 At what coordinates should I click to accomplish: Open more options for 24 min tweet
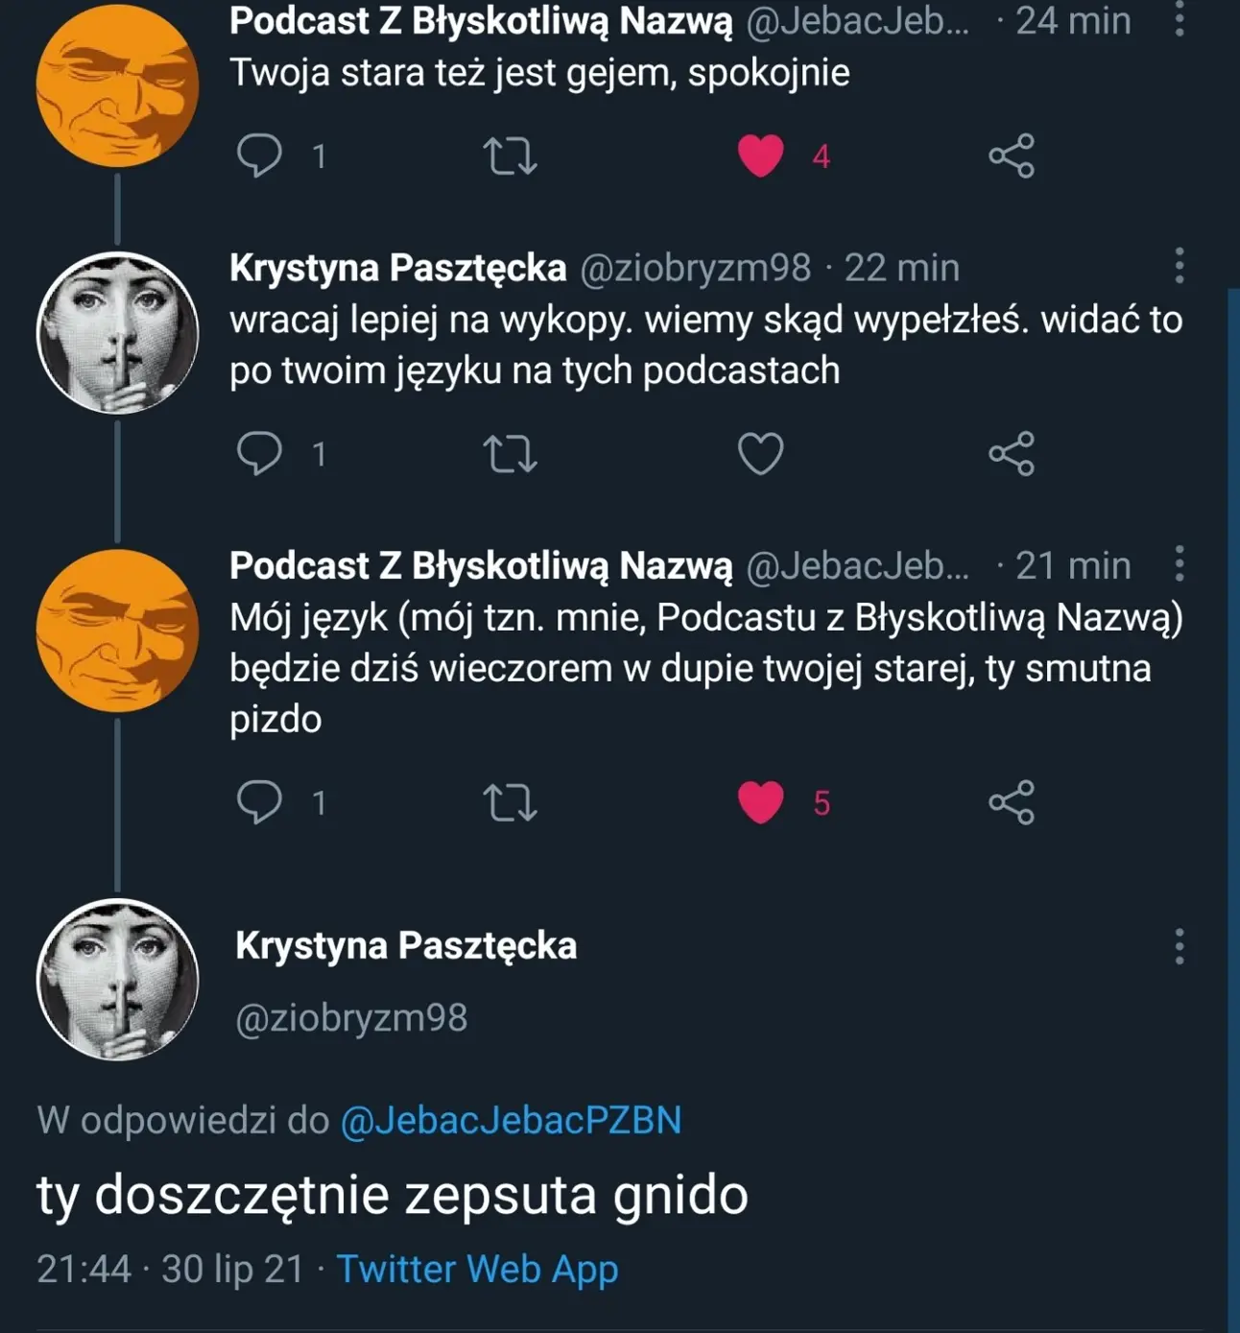pyautogui.click(x=1180, y=19)
